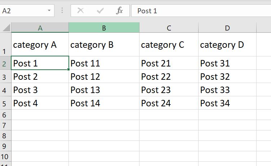Click the Cancel (X) formula bar icon

(81, 11)
